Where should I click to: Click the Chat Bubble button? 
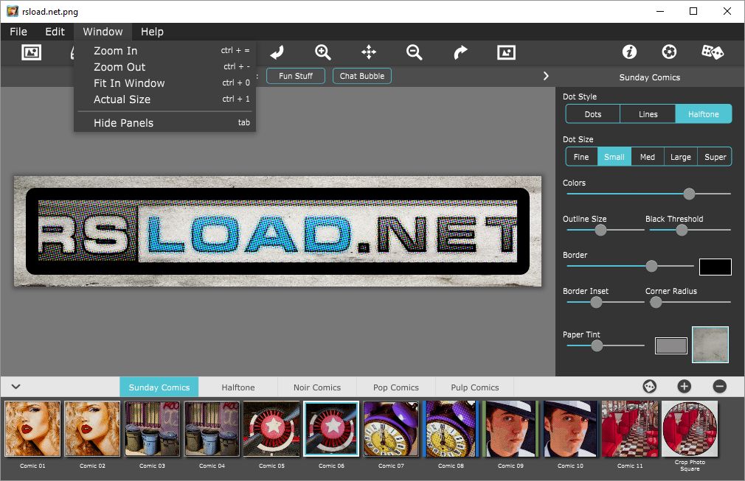click(x=361, y=76)
